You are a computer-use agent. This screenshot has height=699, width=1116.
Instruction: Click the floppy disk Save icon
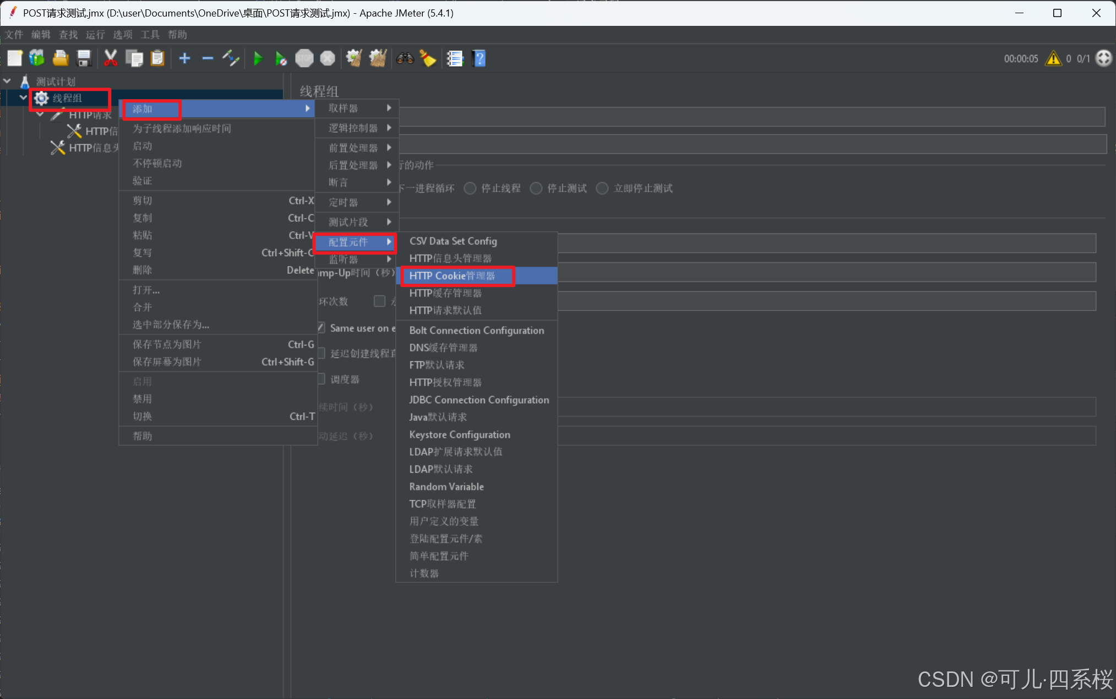click(x=84, y=58)
